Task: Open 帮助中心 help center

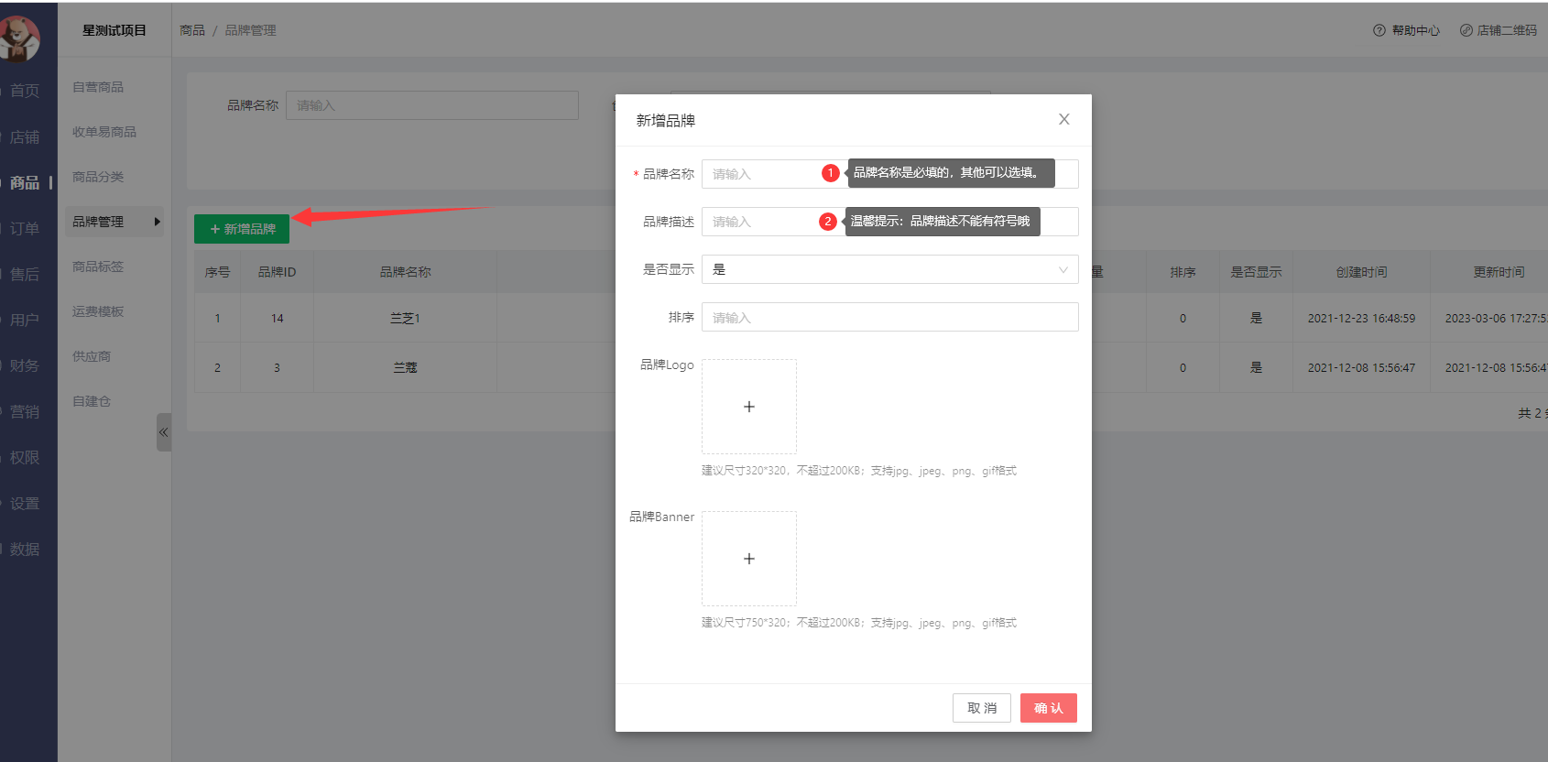Action: [1406, 30]
